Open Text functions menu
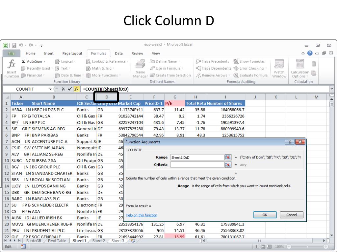Viewport: 337px width, 252px height. pyautogui.click(x=63, y=68)
